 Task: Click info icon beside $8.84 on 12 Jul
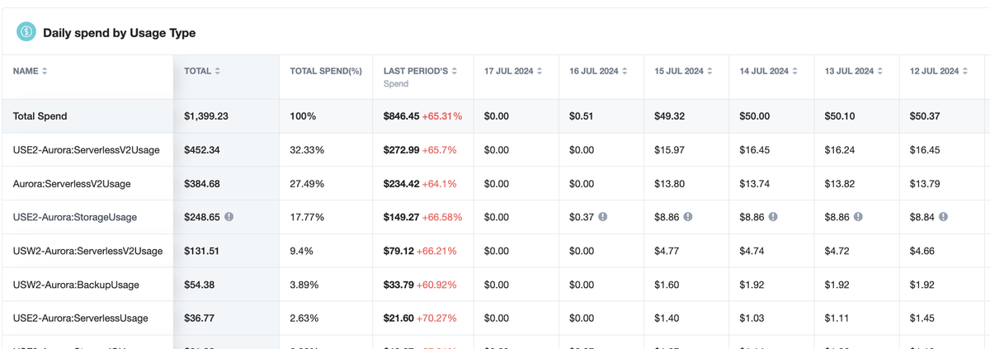[942, 217]
